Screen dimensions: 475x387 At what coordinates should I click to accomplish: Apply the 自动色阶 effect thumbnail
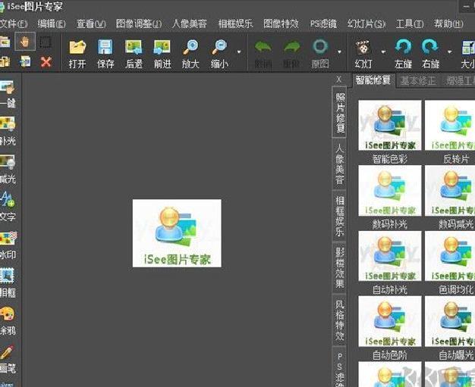tap(389, 321)
